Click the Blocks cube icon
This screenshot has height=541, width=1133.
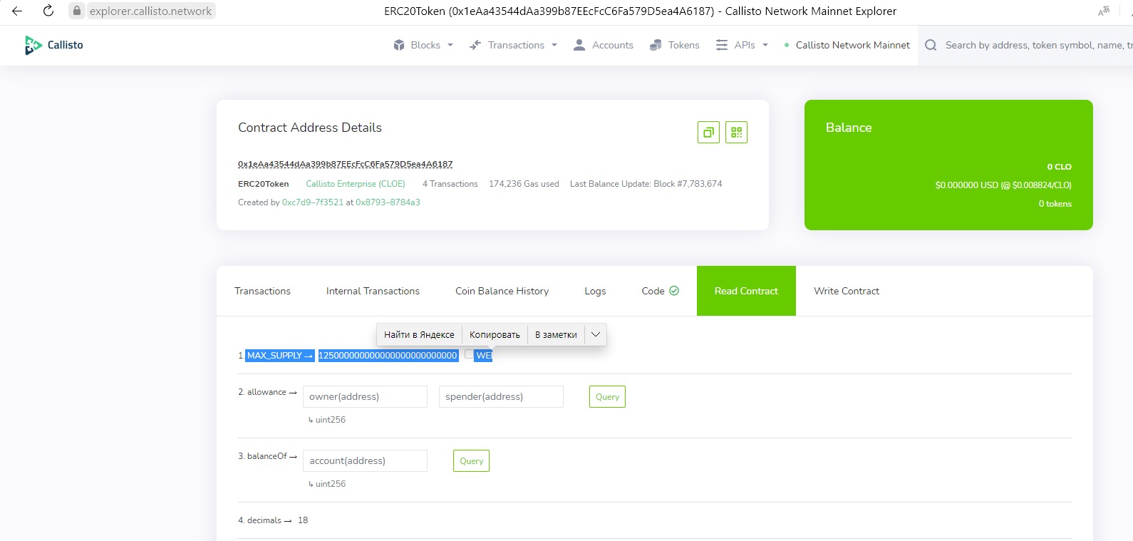coord(399,45)
